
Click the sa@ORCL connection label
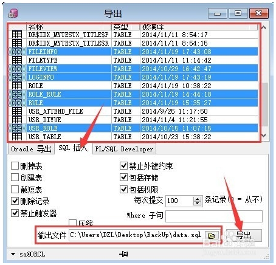click(32, 254)
